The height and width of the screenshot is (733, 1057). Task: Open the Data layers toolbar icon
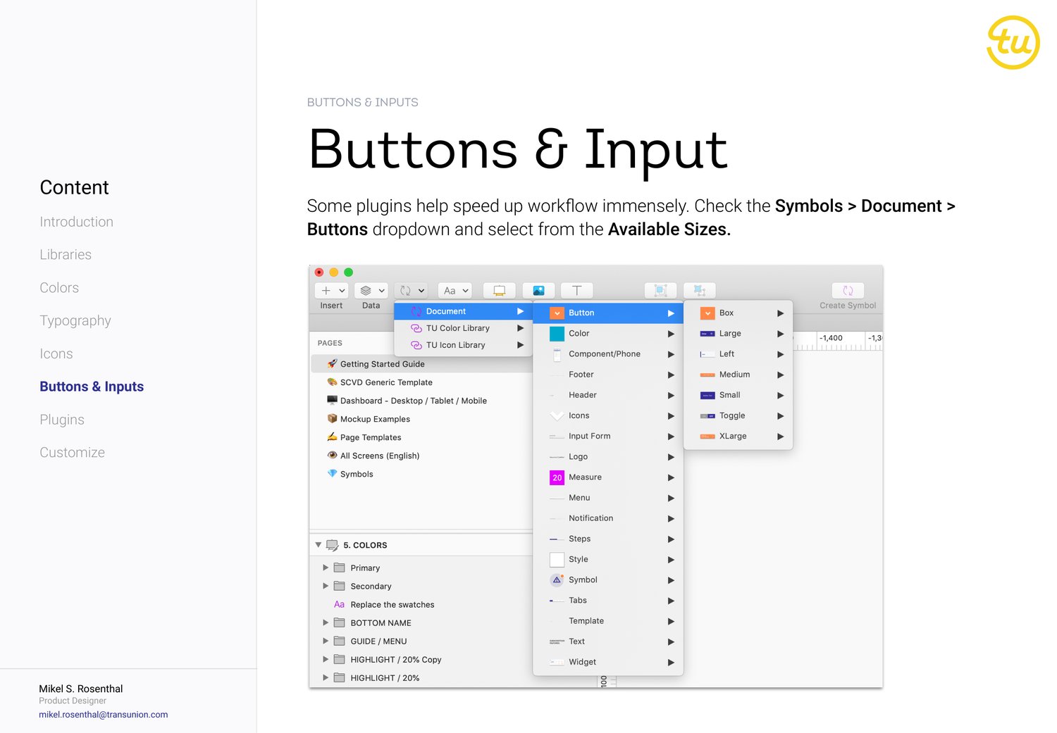(366, 290)
